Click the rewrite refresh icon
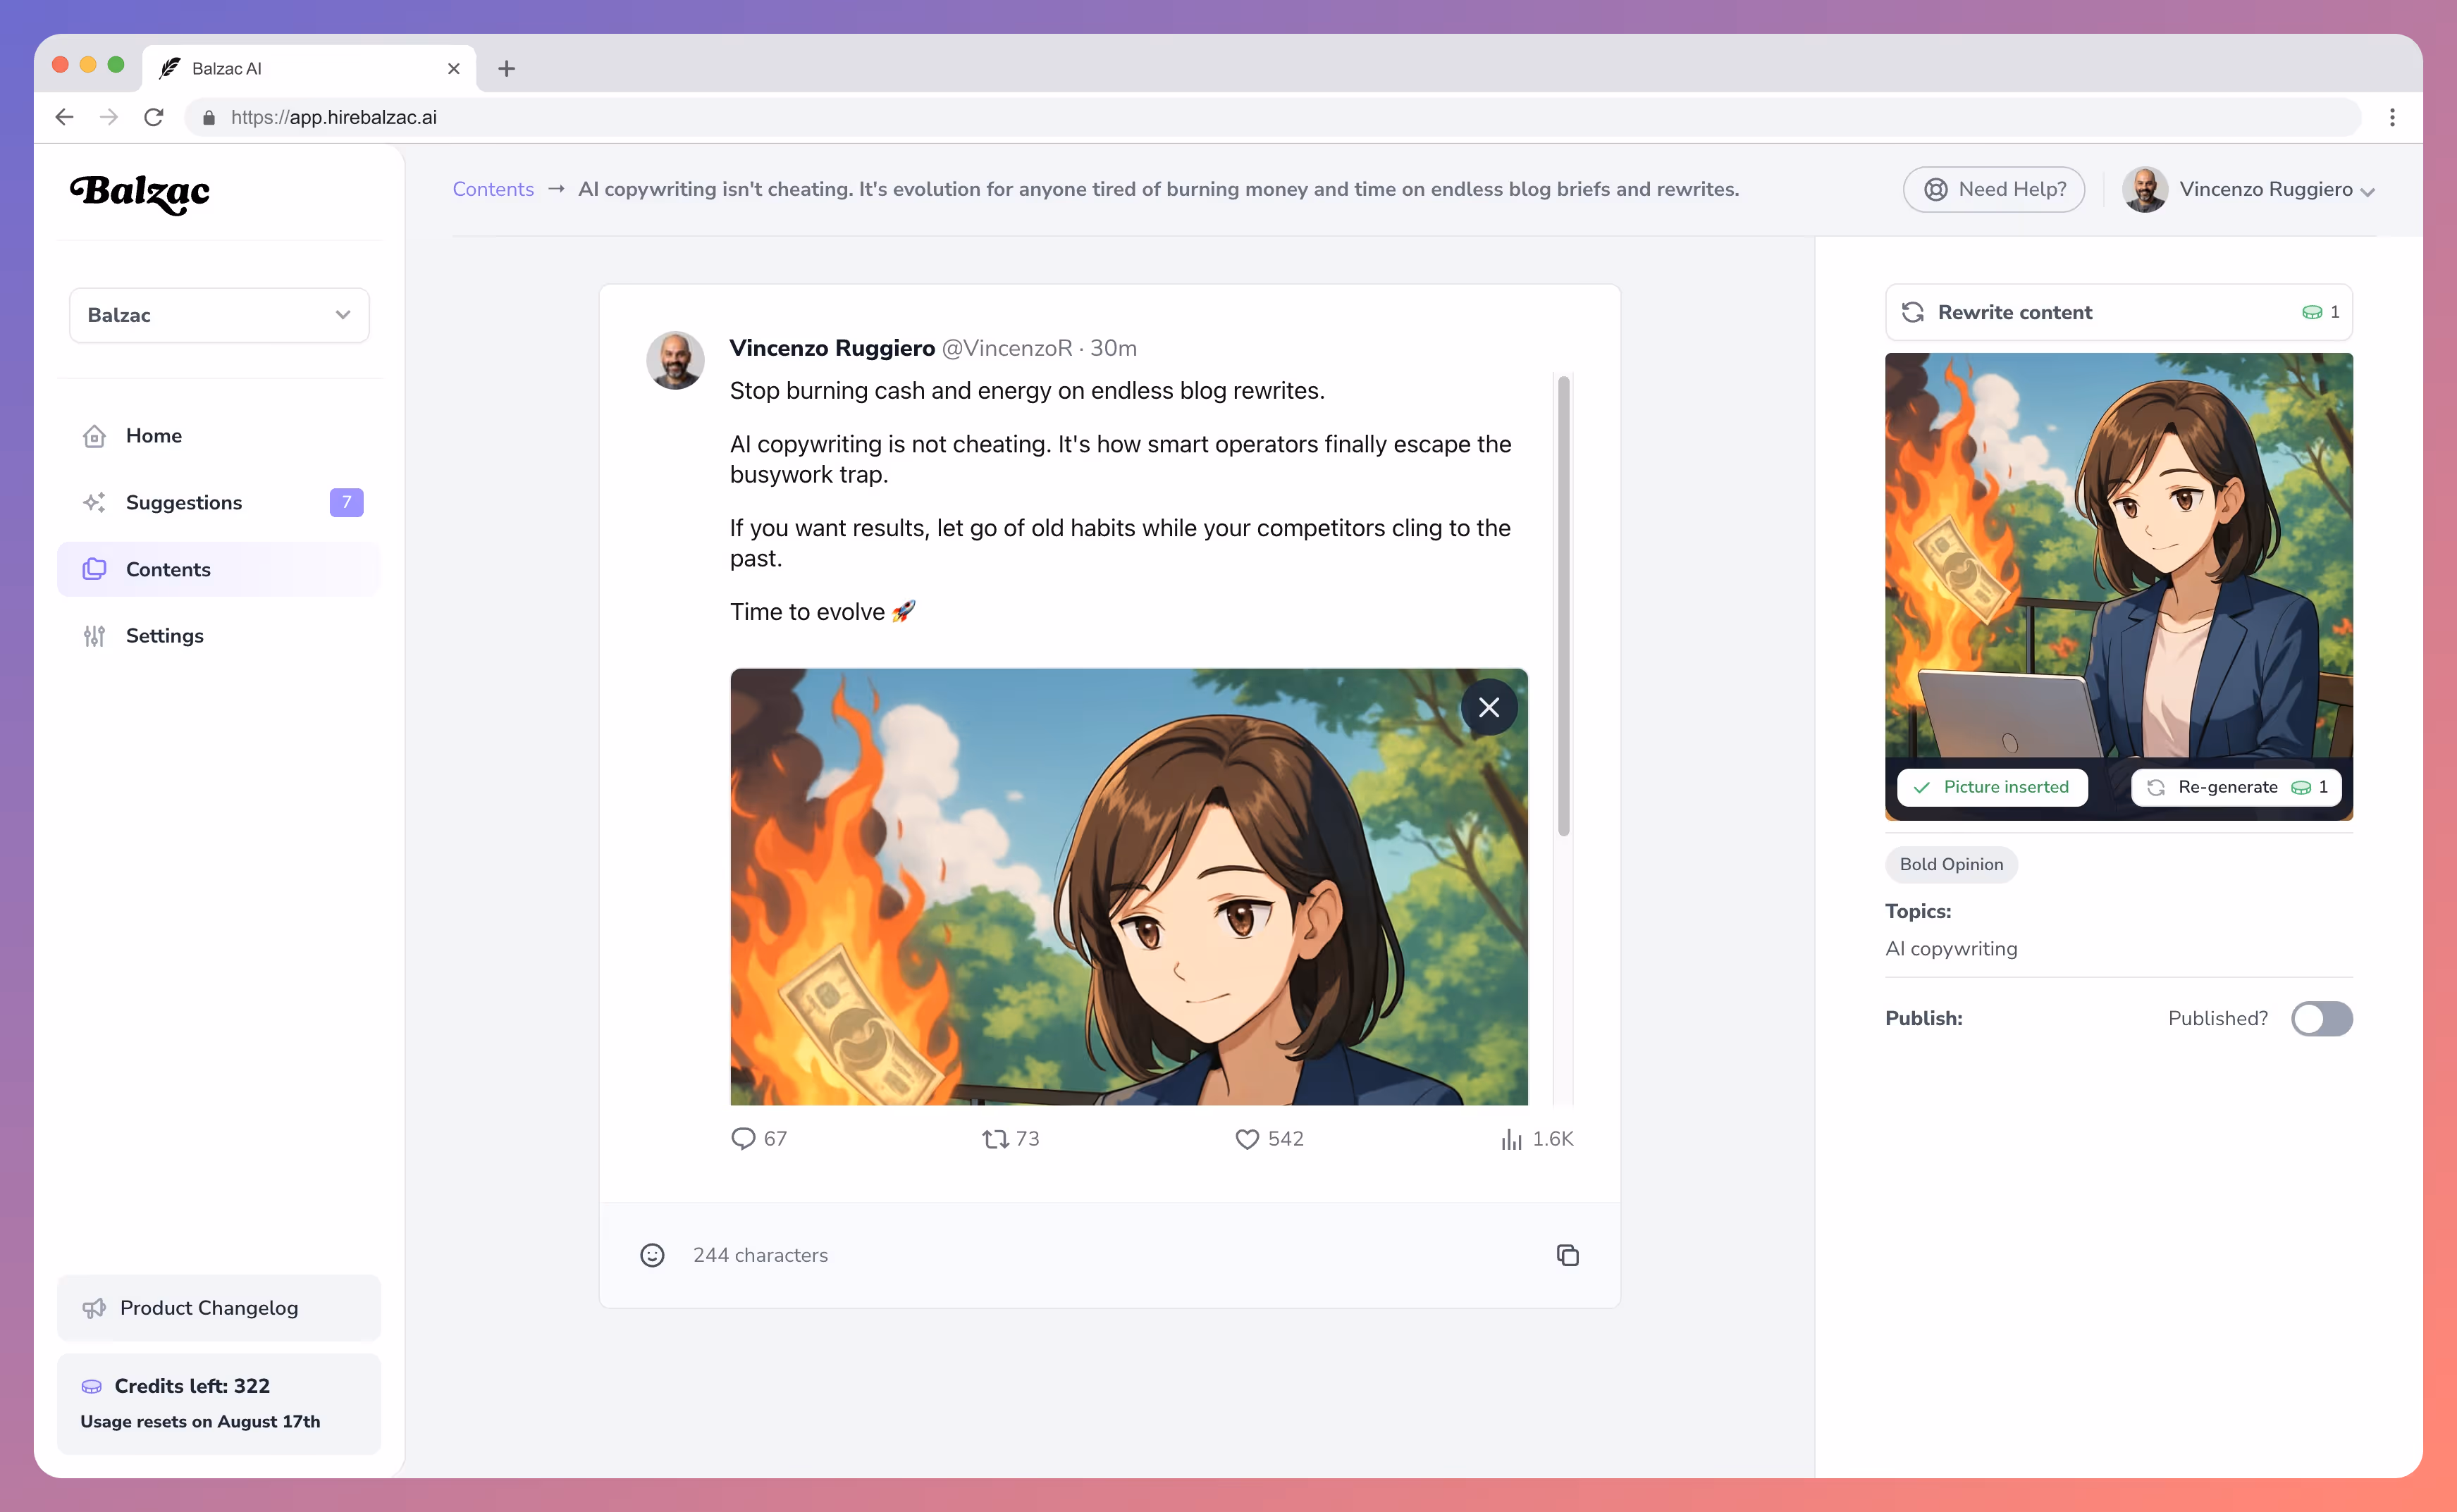Screen dimensions: 2457x1512 tap(1913, 312)
